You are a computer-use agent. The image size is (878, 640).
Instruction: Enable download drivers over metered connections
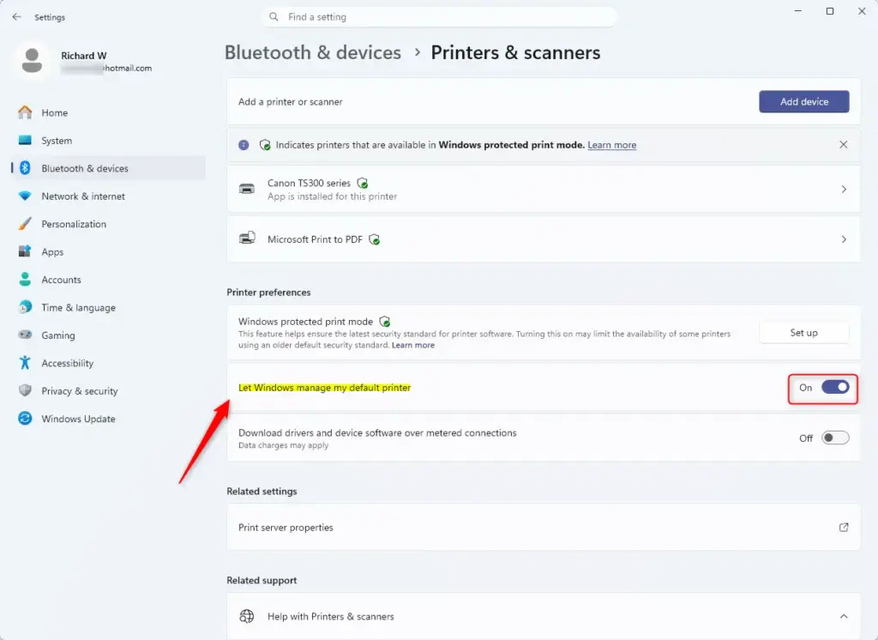tap(835, 438)
